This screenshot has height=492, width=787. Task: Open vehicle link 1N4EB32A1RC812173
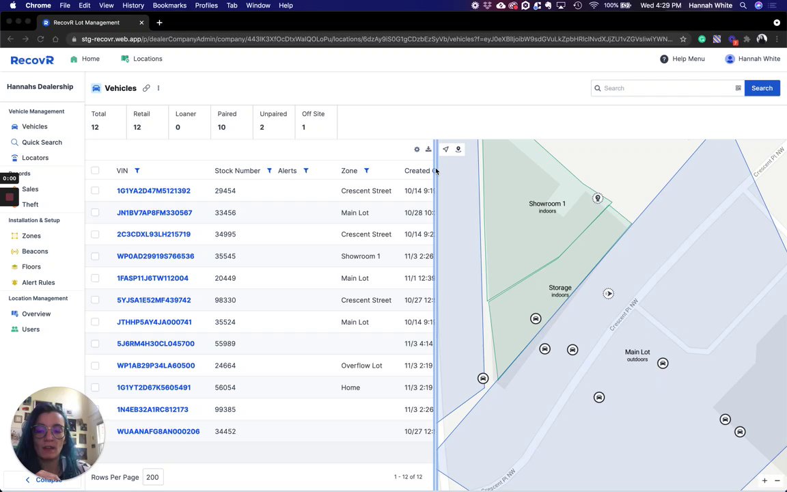(152, 410)
